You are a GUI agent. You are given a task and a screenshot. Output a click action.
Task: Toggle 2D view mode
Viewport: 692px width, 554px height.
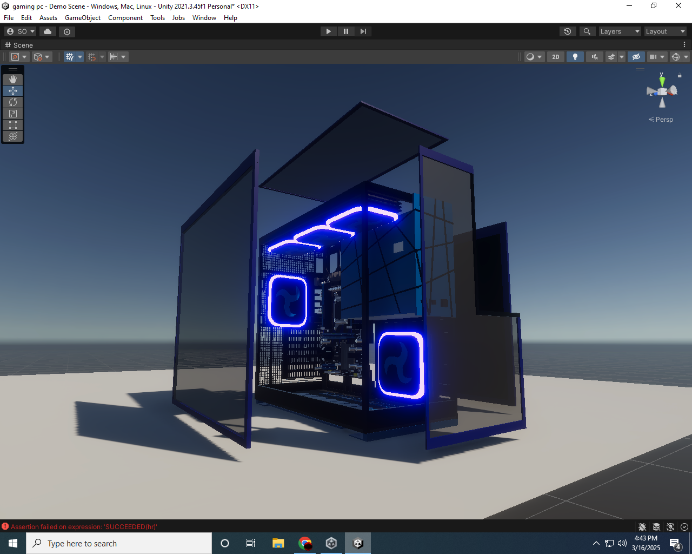click(x=556, y=57)
